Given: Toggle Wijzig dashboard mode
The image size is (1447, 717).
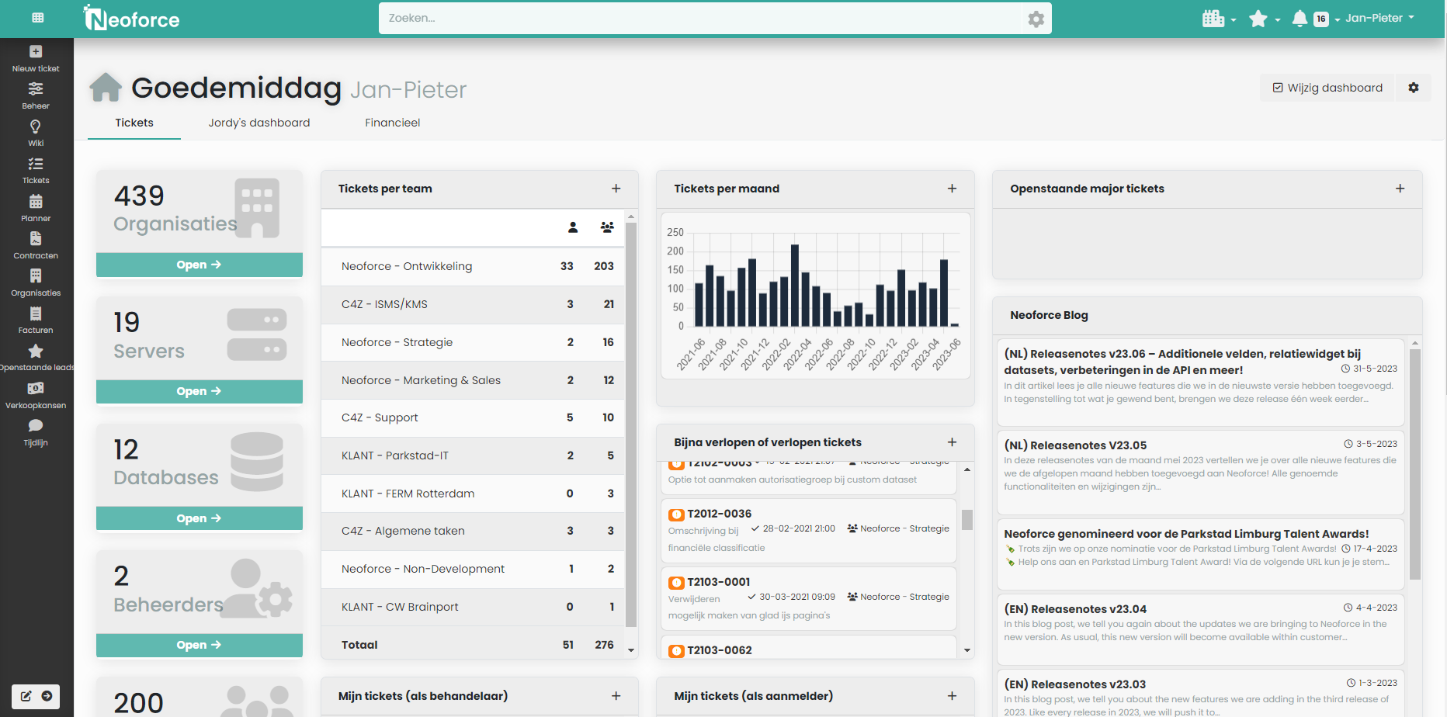Looking at the screenshot, I should (1327, 88).
